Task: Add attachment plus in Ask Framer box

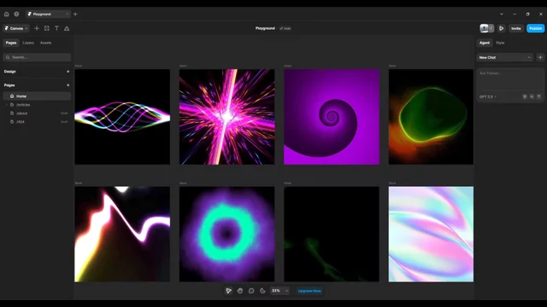Action: point(532,96)
